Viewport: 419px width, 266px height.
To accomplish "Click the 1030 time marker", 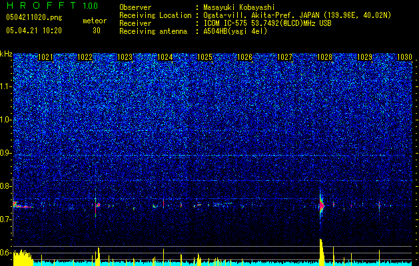I will pos(404,57).
